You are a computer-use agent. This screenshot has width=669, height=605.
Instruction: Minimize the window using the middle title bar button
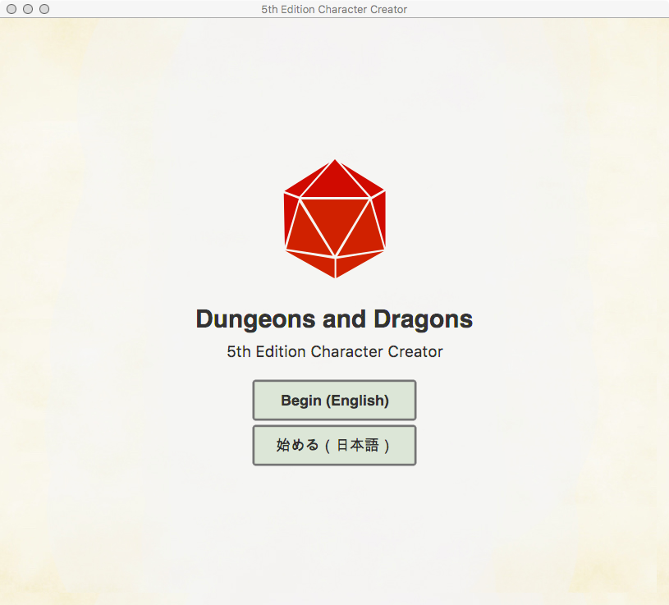coord(28,9)
